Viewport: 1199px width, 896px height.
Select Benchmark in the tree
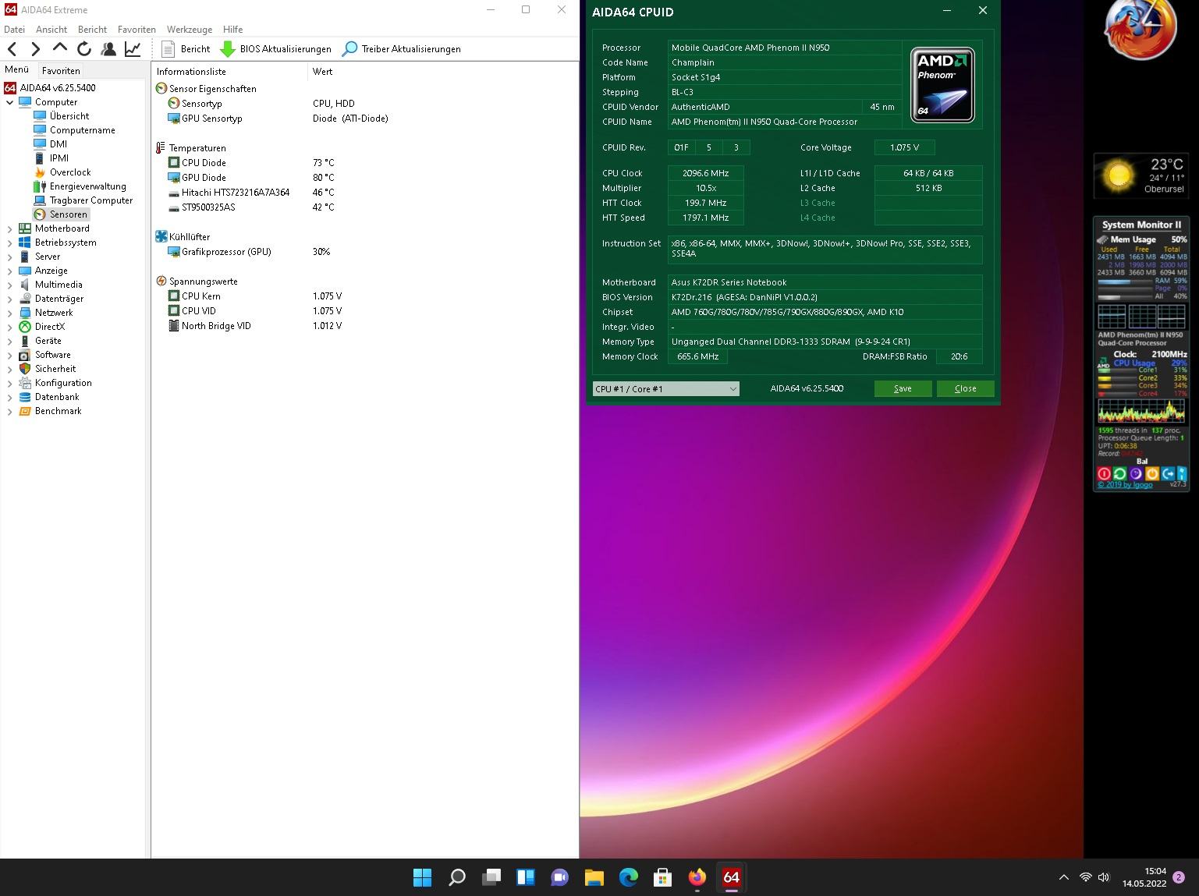tap(58, 411)
